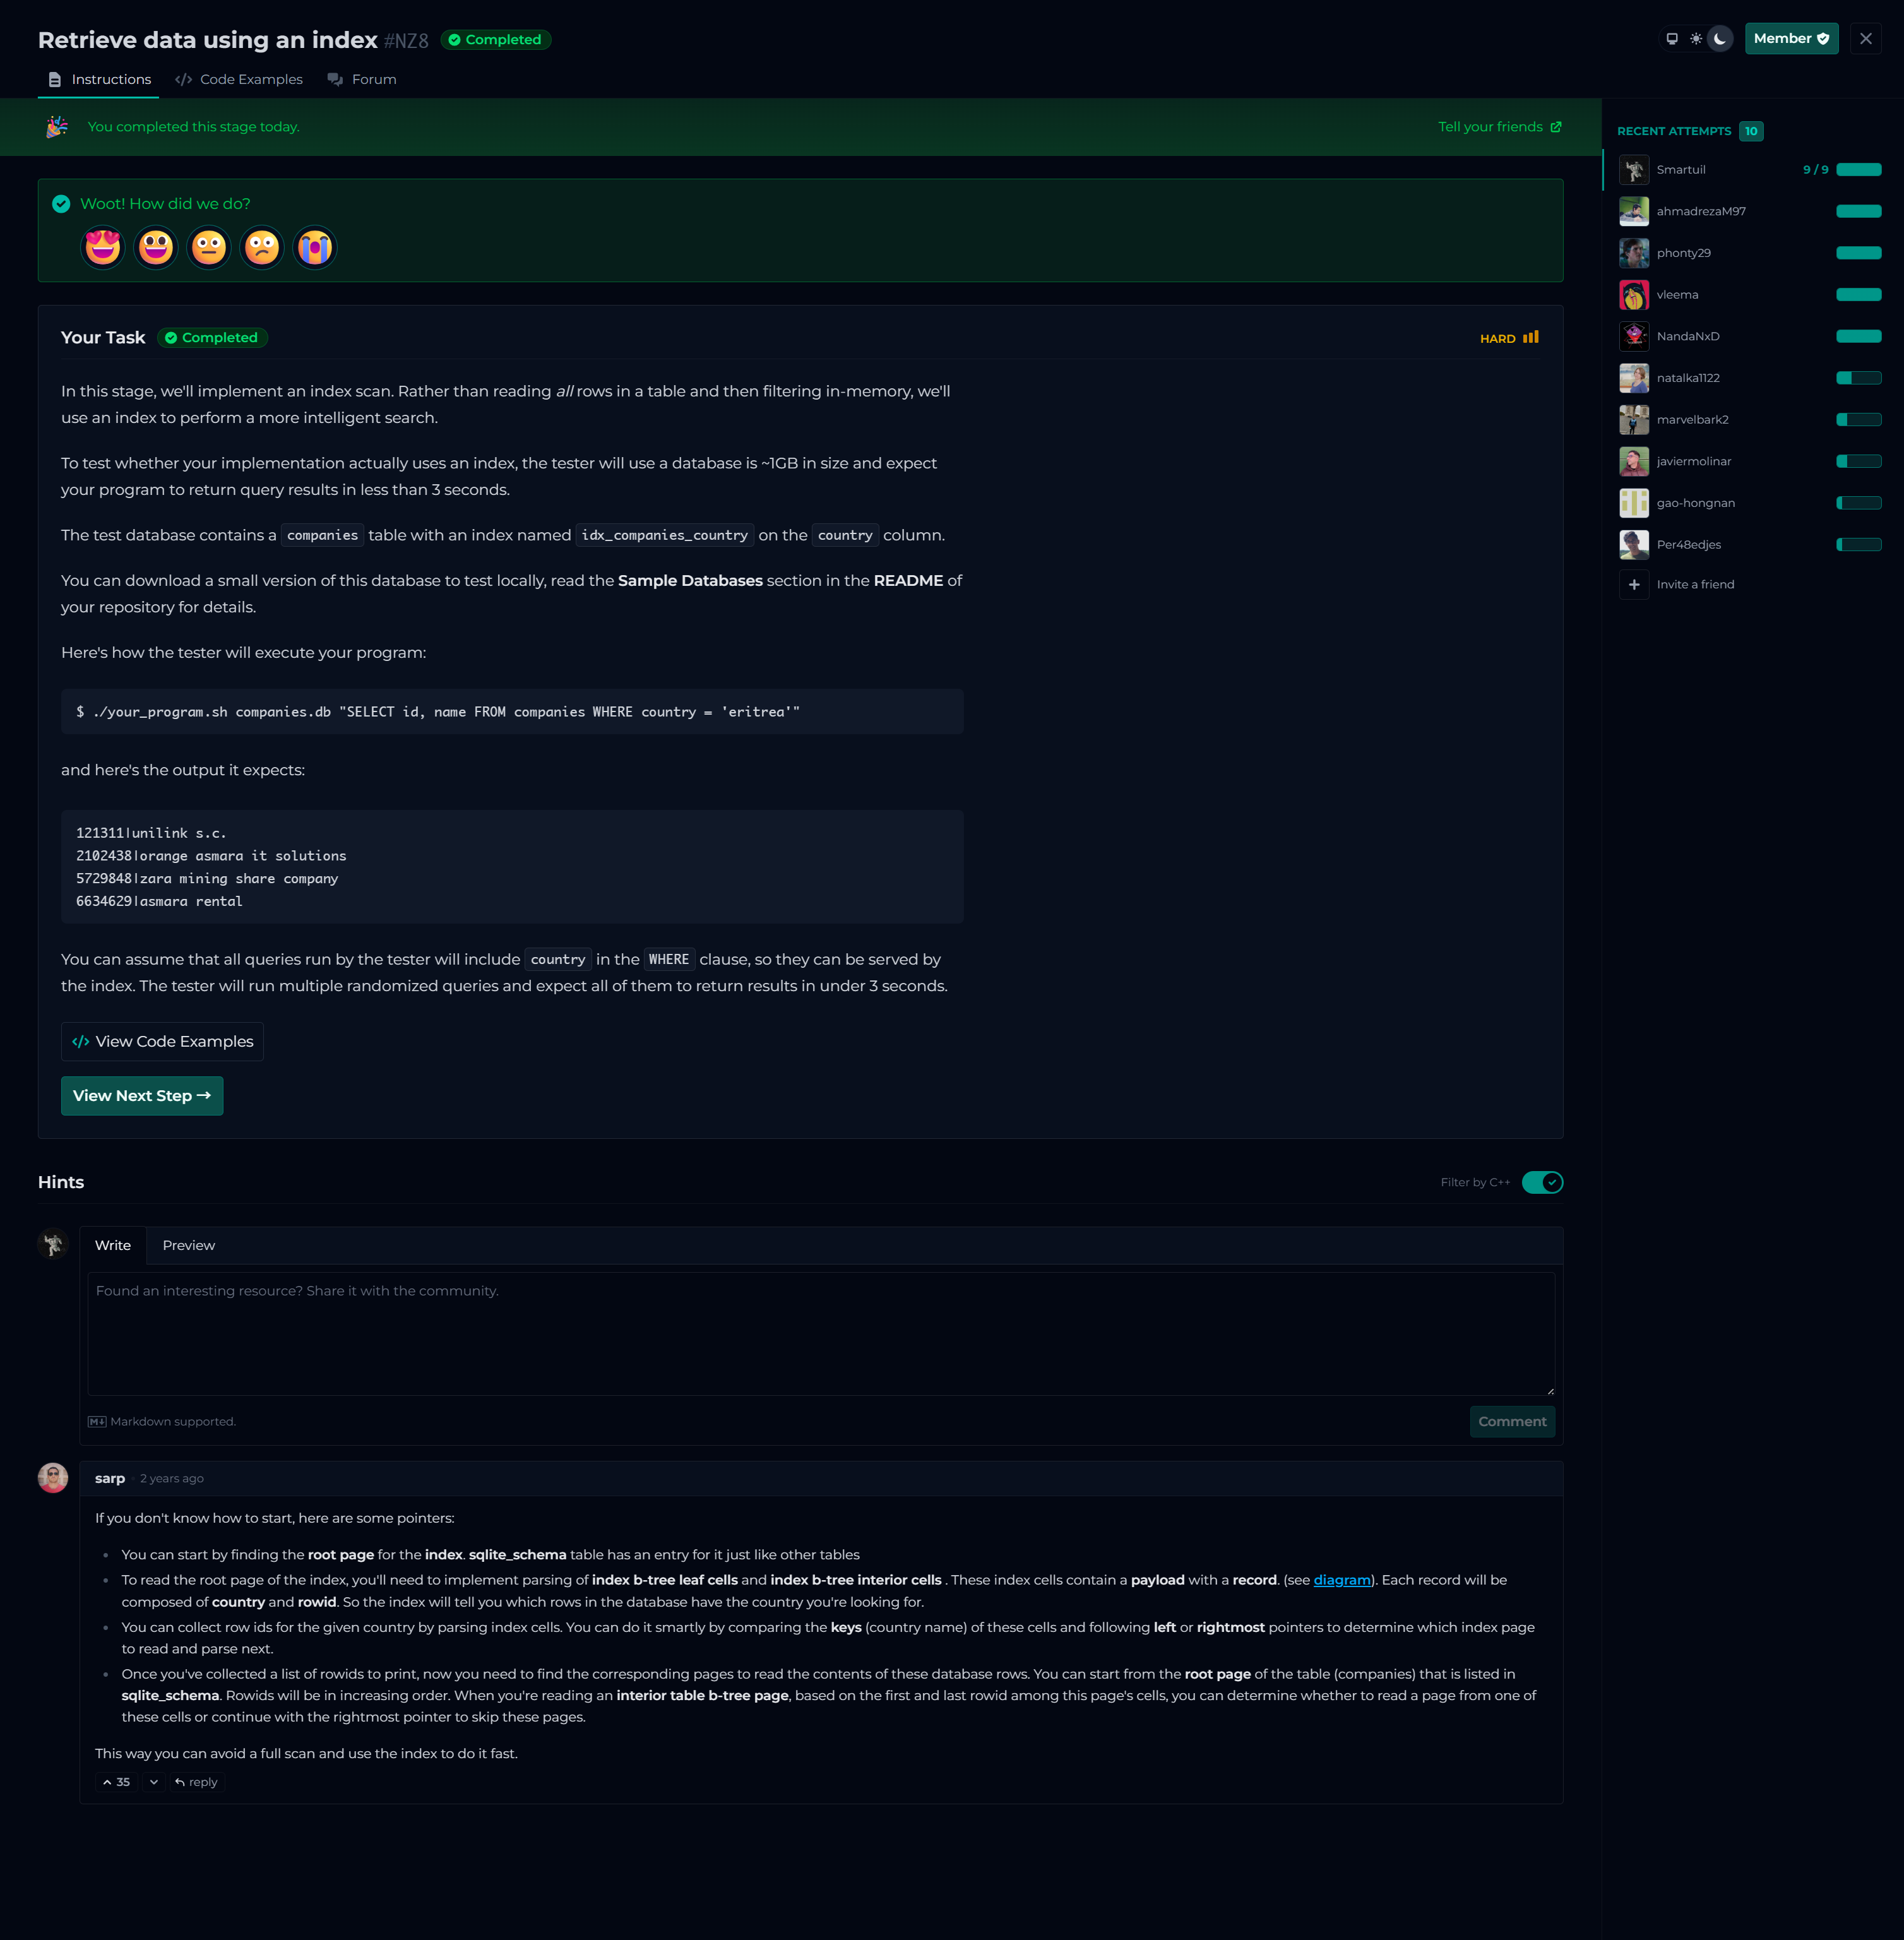Click the View Code Examples button
This screenshot has height=1940, width=1904.
[162, 1041]
